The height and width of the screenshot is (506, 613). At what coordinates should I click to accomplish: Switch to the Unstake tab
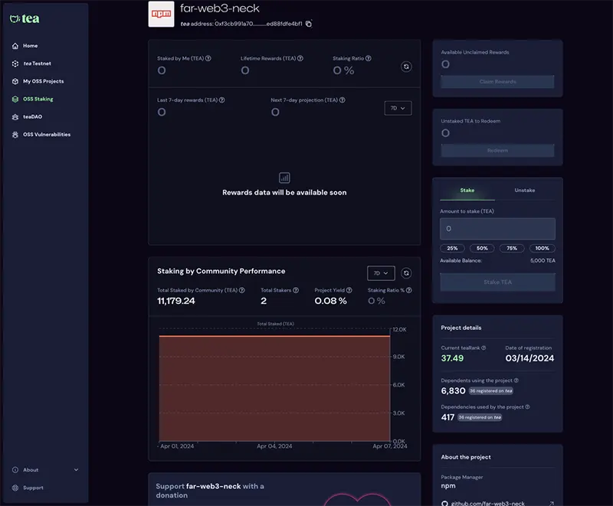click(525, 191)
